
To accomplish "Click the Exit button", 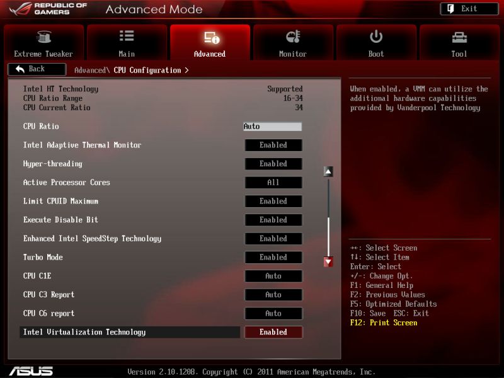I will (469, 8).
